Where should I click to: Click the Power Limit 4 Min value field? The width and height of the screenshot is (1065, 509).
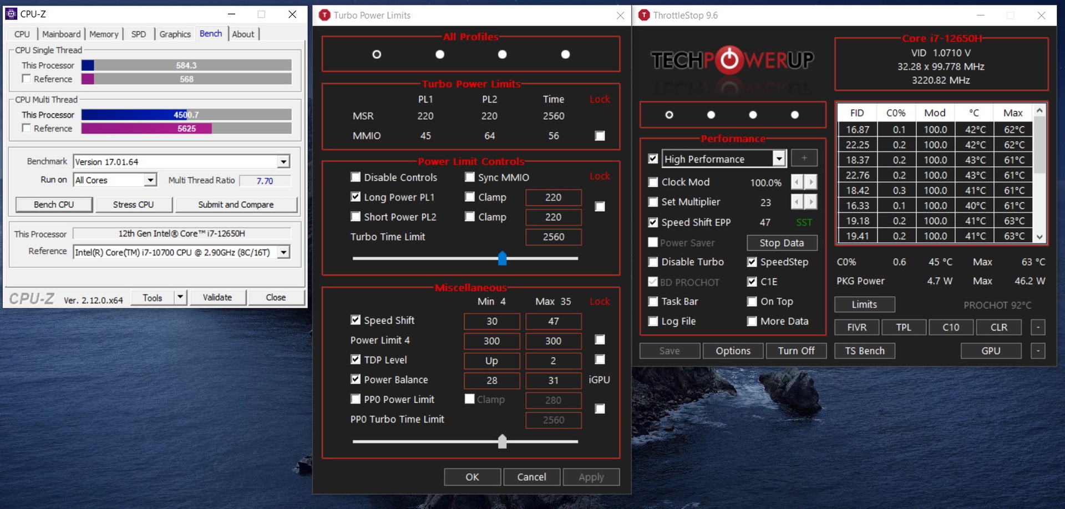pyautogui.click(x=492, y=340)
